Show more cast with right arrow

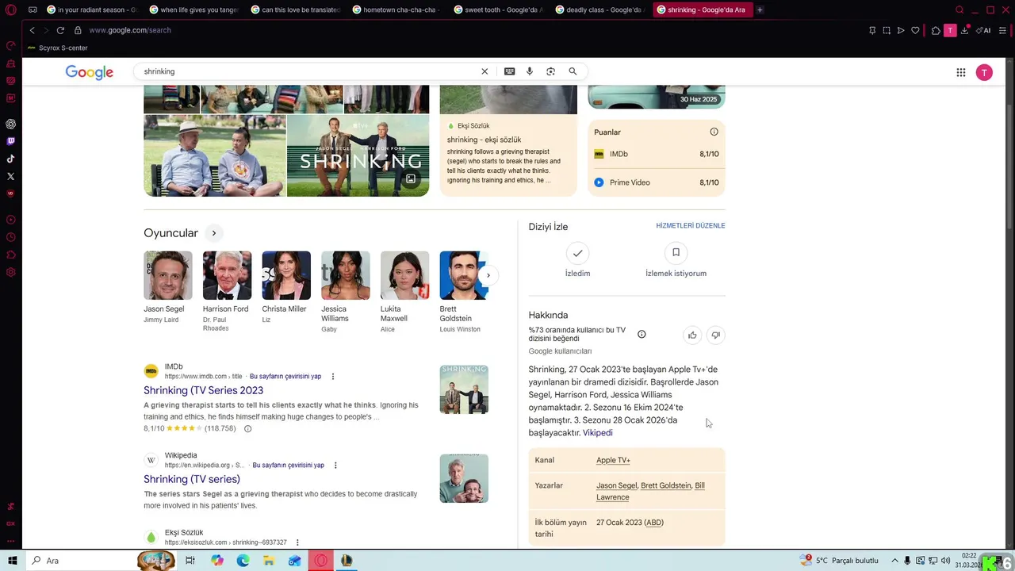[488, 275]
